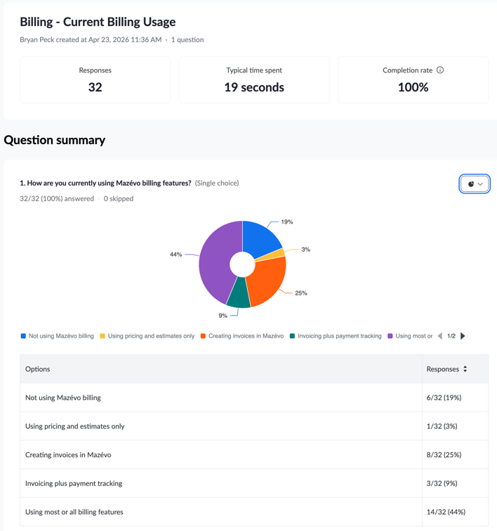Click the 3% chart label
The width and height of the screenshot is (497, 531).
tap(305, 249)
